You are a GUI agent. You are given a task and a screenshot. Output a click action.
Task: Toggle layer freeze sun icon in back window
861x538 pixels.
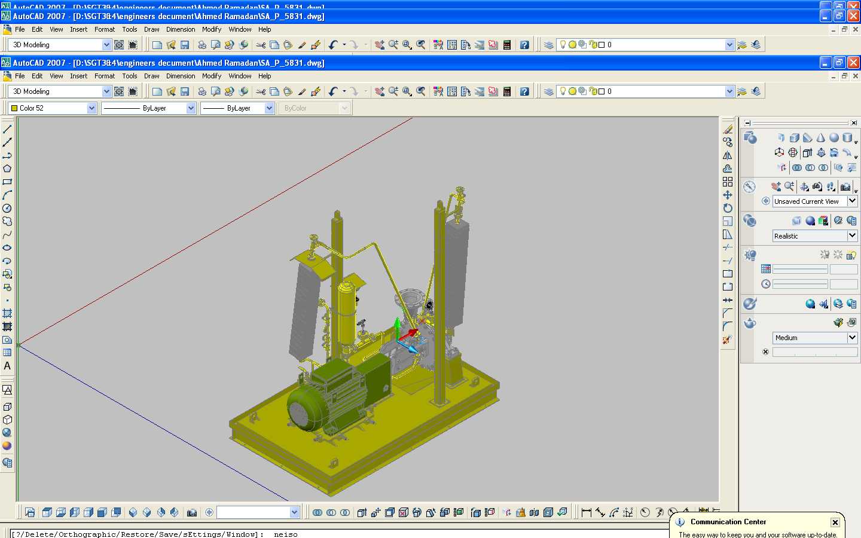coord(572,45)
